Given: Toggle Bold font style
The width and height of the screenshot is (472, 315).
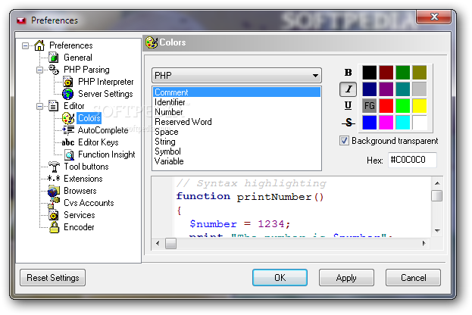Looking at the screenshot, I should click(x=348, y=73).
